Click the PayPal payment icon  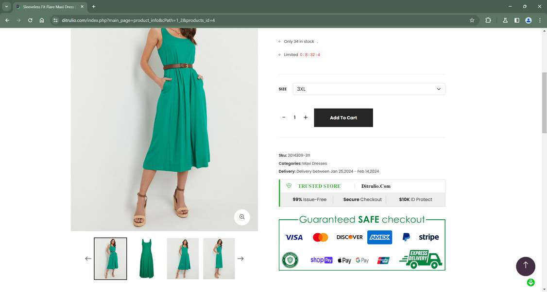tap(406, 237)
